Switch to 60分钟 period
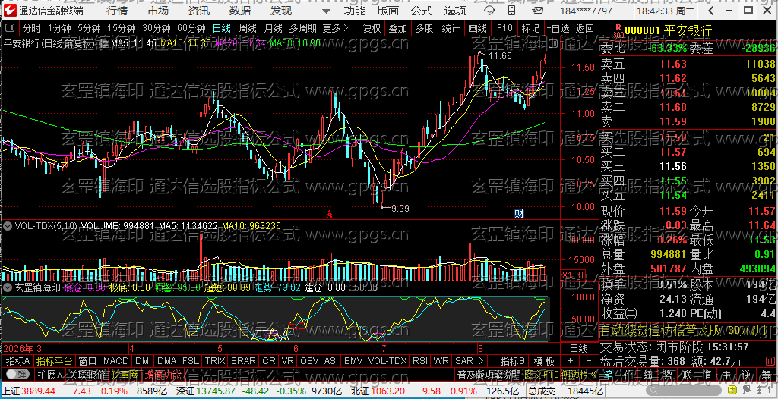This screenshot has height=399, width=778. [191, 29]
